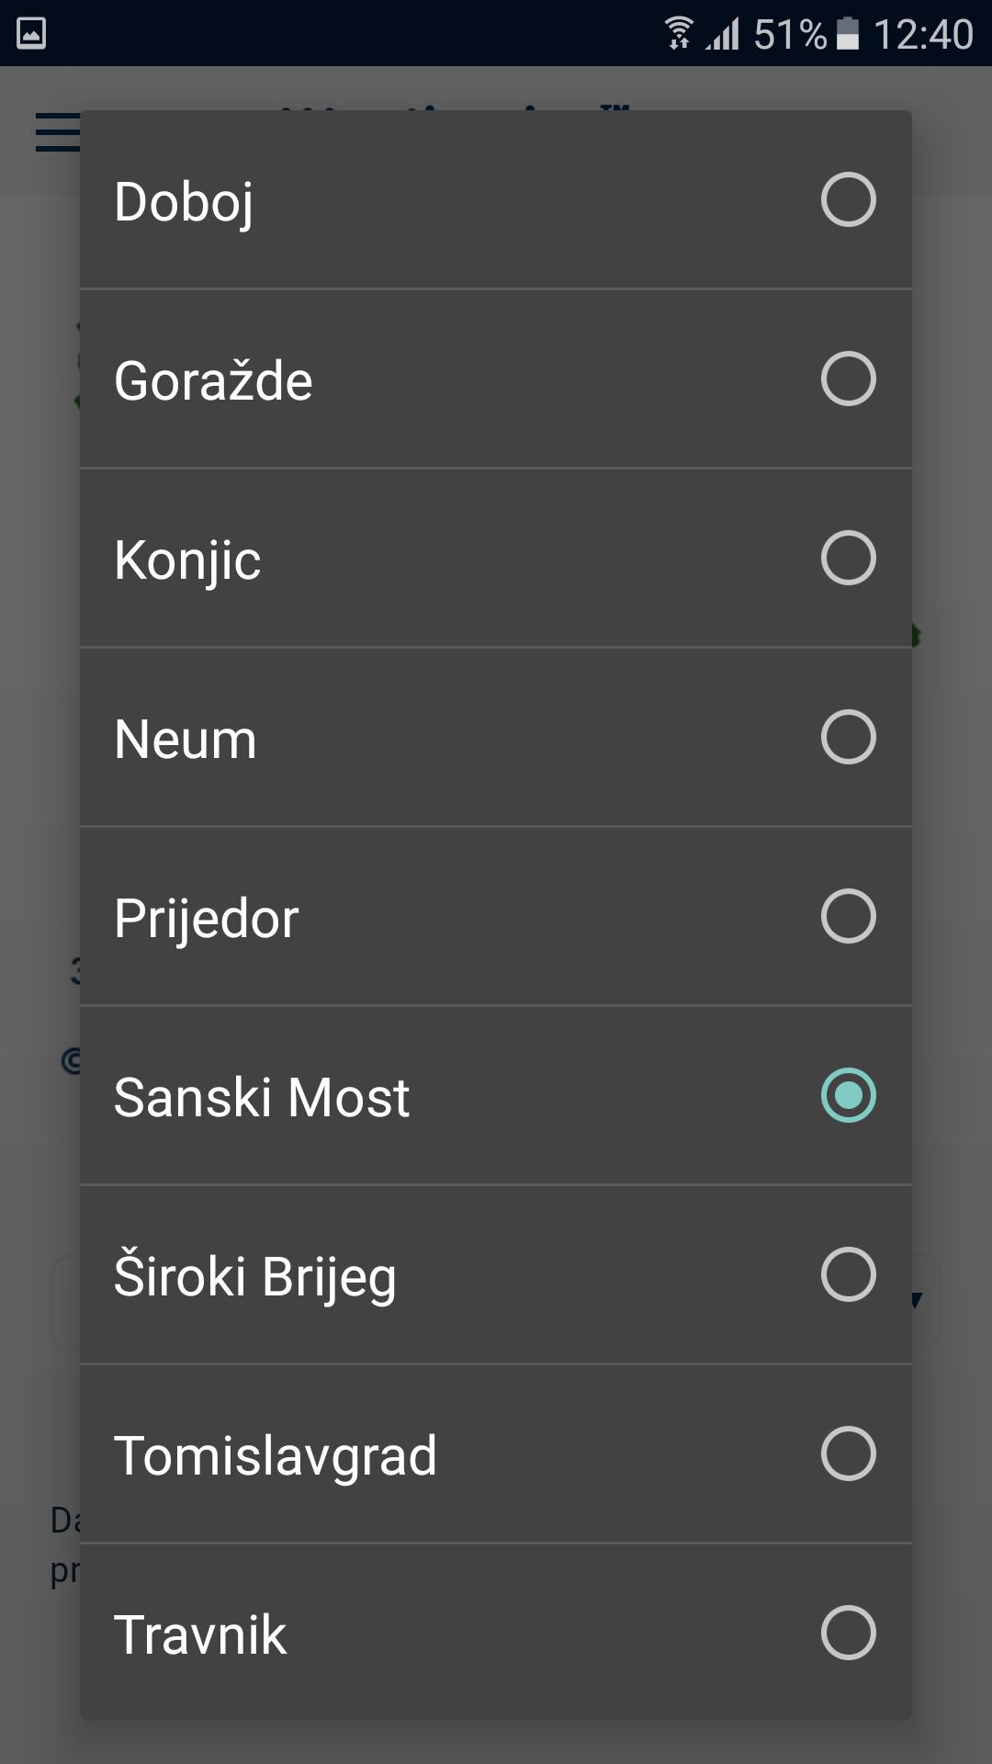
Task: Select the Goražde radio button
Action: click(848, 379)
